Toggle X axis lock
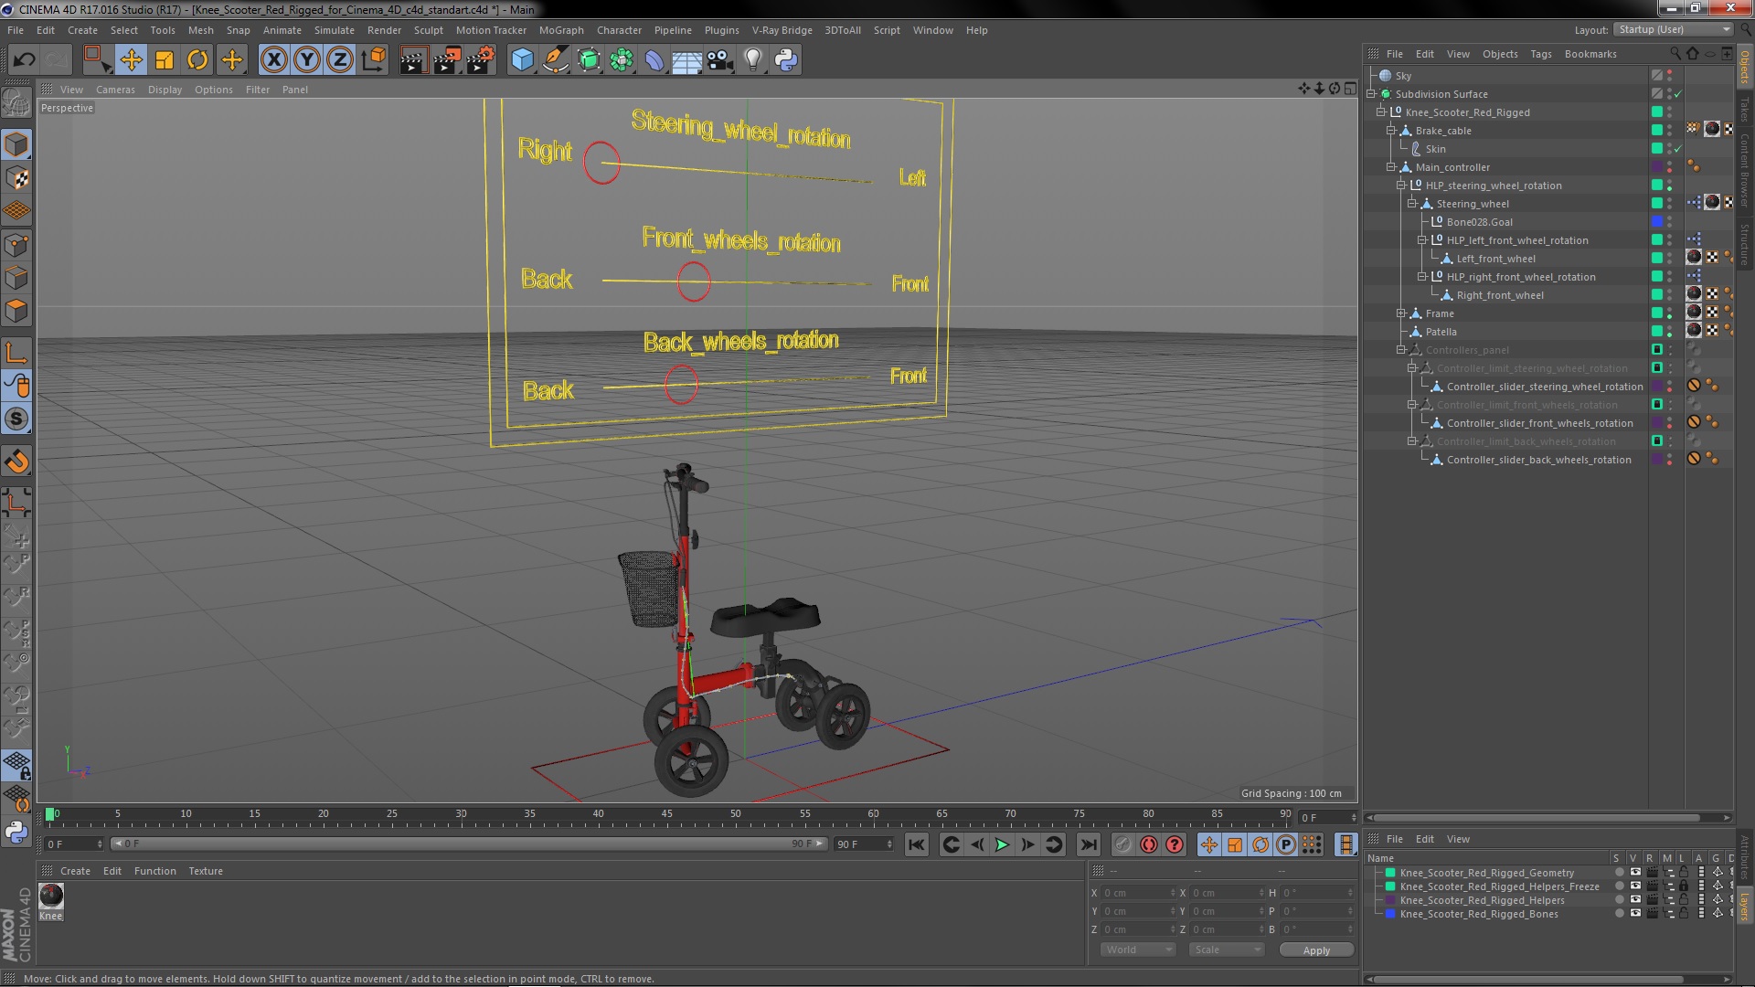The width and height of the screenshot is (1755, 987). (x=273, y=60)
